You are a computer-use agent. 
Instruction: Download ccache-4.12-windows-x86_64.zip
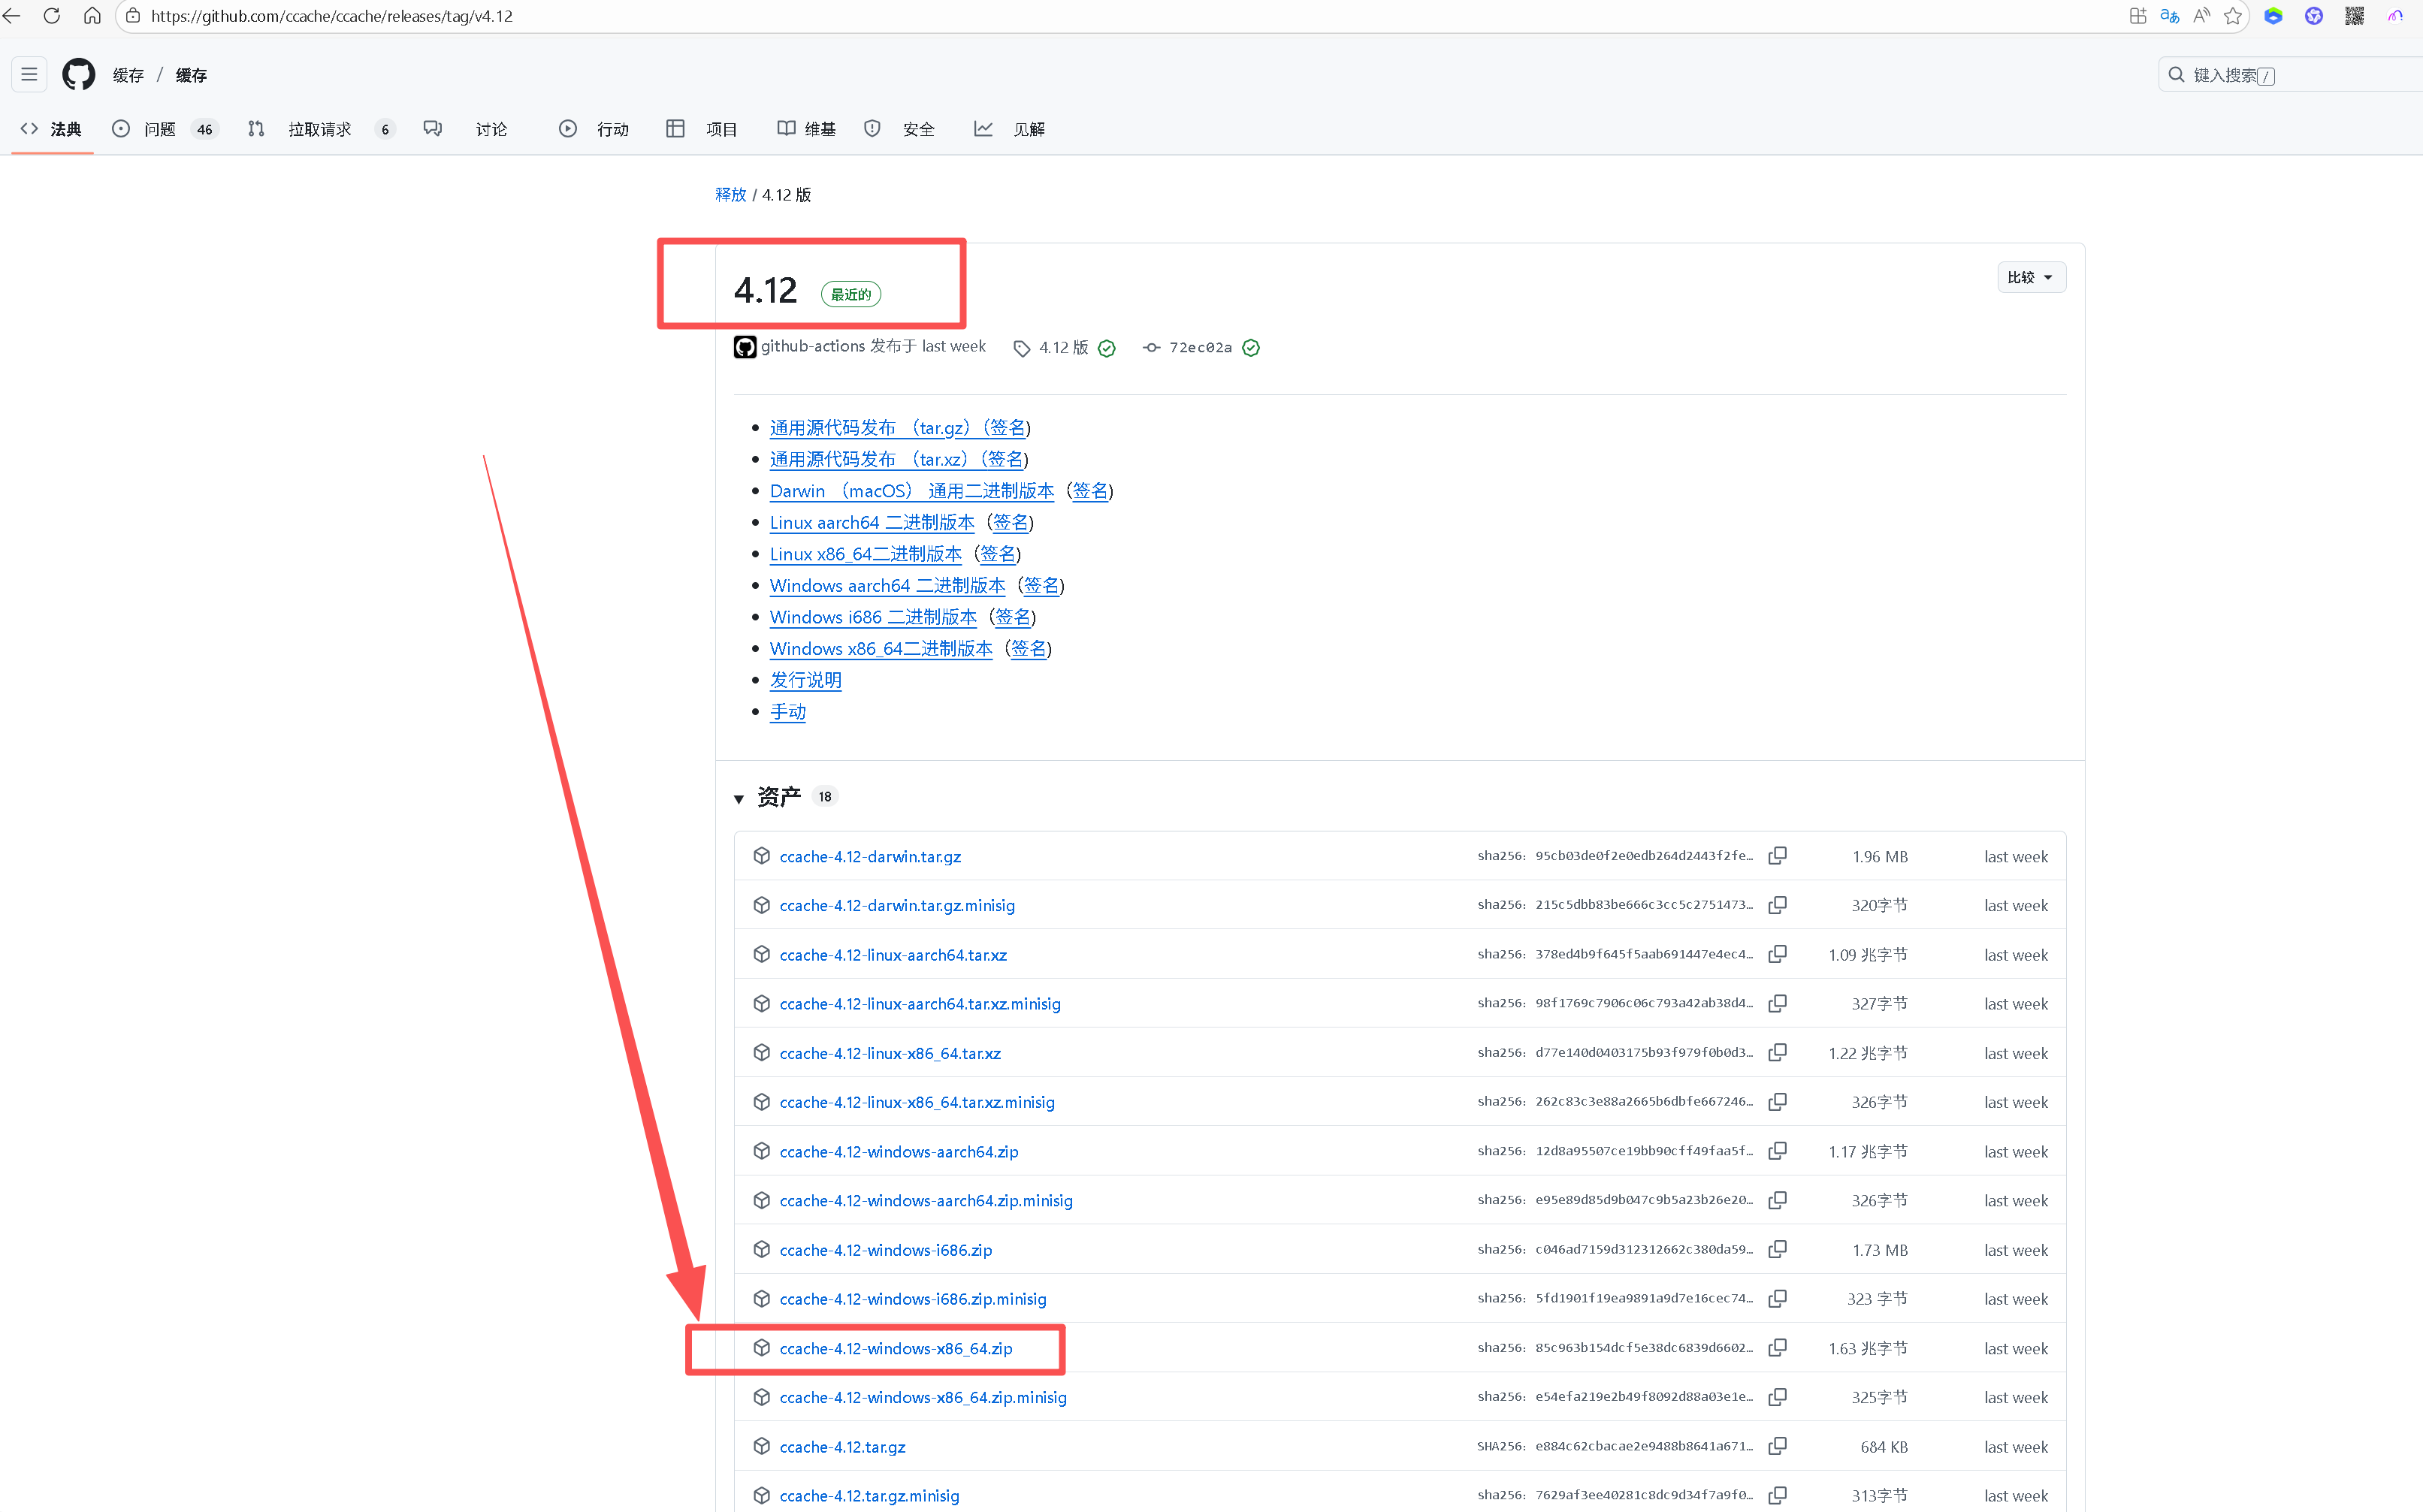(896, 1348)
